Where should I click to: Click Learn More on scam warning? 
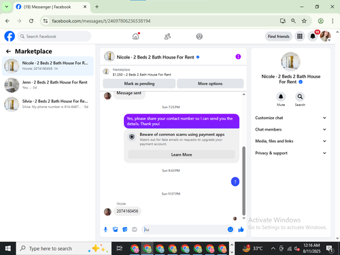point(182,154)
